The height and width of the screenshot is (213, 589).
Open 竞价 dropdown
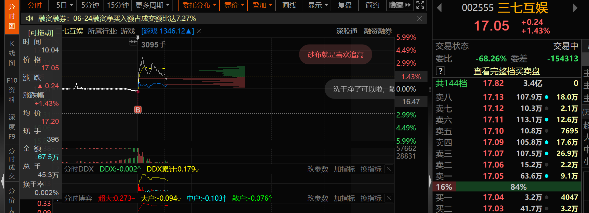[234, 5]
